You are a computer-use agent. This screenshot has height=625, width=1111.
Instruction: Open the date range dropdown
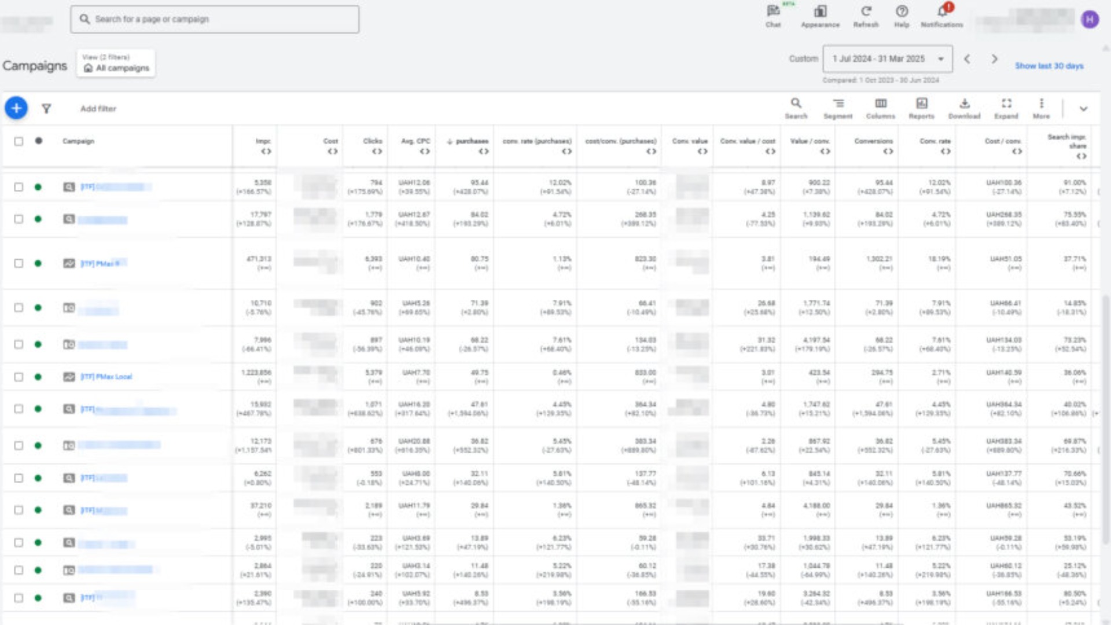[888, 59]
